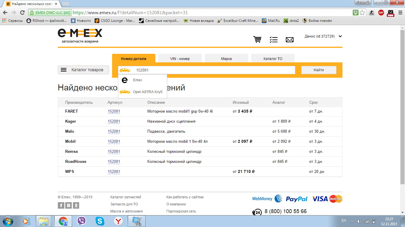Screen dimensions: 405x227
Task: Expand the Денис account dropdown
Action: (340, 36)
